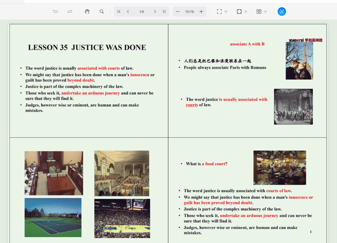Click the tennis court photo

[53, 218]
